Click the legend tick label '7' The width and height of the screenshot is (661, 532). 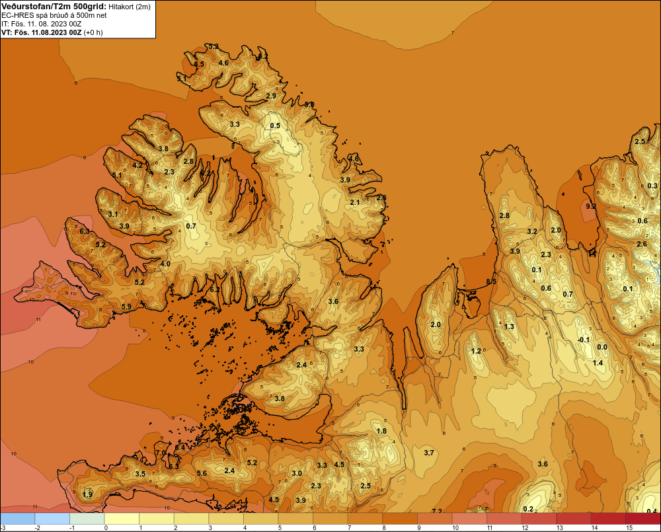pyautogui.click(x=350, y=528)
